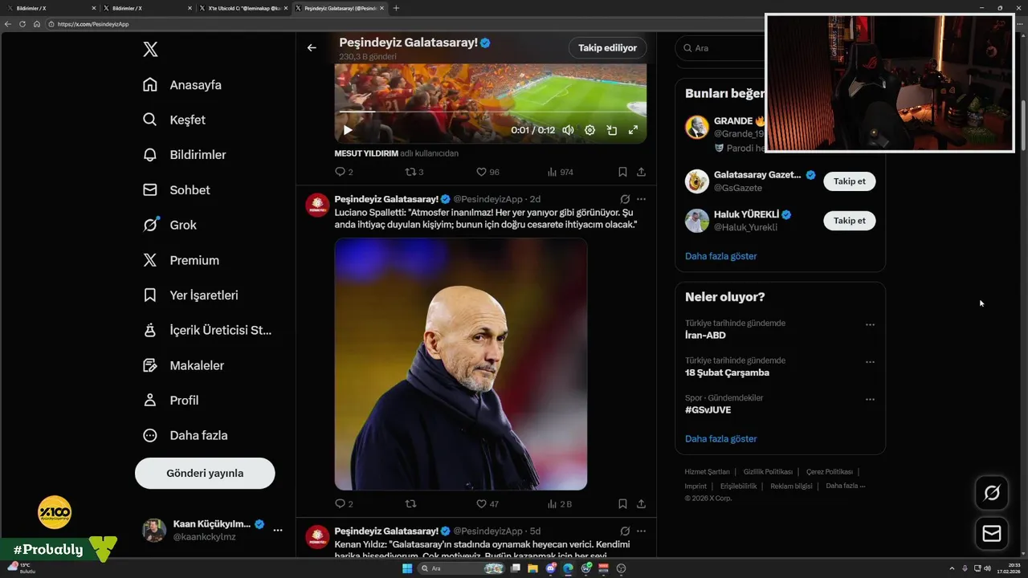
Task: Click Grok icon on Kenan Yıldız post
Action: 625,531
